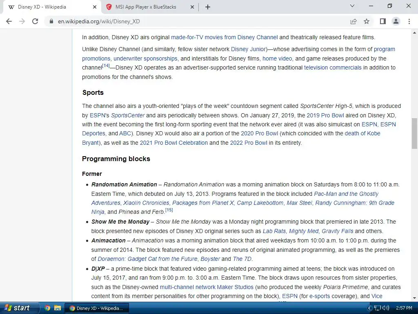Click the padlock site info icon

click(51, 21)
